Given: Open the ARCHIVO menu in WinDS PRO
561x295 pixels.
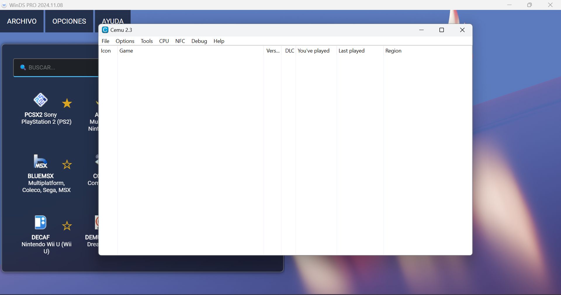Looking at the screenshot, I should tap(22, 21).
